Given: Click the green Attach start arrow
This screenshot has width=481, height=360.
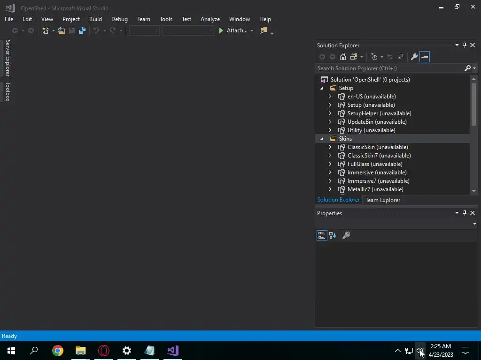Looking at the screenshot, I should point(221,30).
